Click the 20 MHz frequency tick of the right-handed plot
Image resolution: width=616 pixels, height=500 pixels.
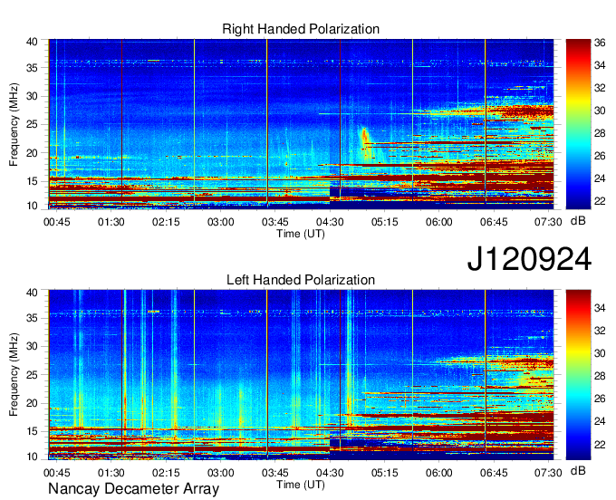pos(32,153)
